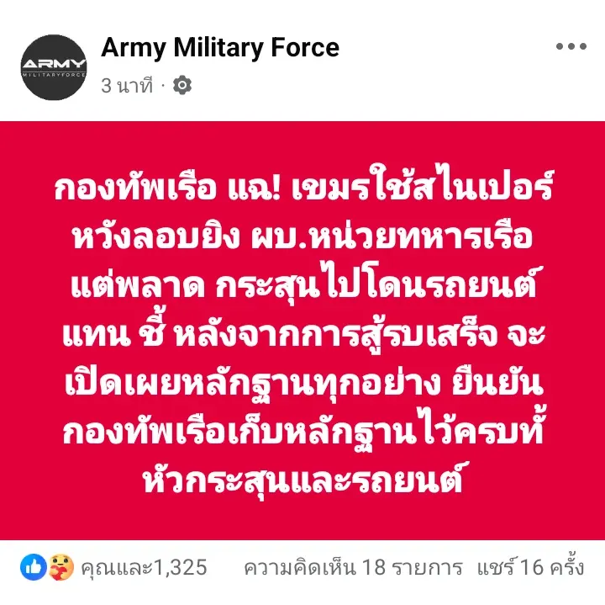The height and width of the screenshot is (605, 605).
Task: Show the 'แชร์ 16 ครั้ง' shares list
Action: (x=530, y=567)
